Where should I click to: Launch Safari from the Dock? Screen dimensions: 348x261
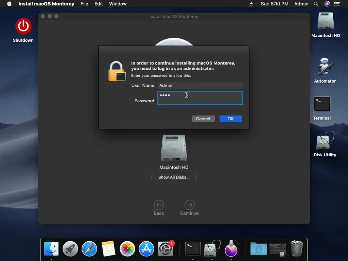(x=89, y=249)
